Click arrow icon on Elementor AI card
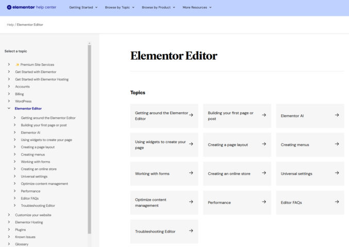Viewport: 349px width, 247px height. click(x=337, y=115)
